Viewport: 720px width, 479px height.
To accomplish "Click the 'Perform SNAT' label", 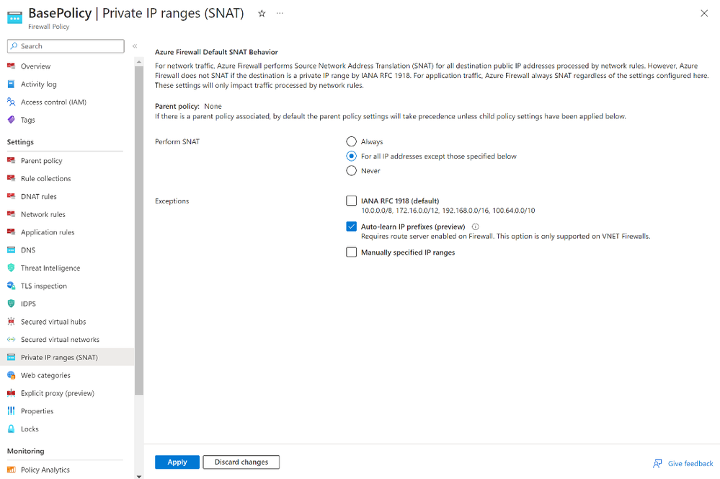I will (177, 141).
